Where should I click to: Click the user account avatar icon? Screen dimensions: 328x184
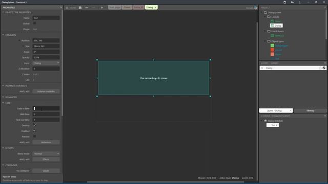coord(255,8)
